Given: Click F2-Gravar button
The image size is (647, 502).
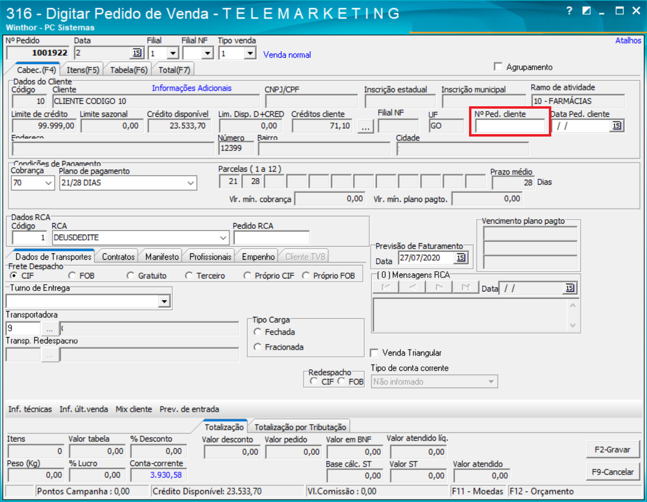Looking at the screenshot, I should click(x=612, y=450).
